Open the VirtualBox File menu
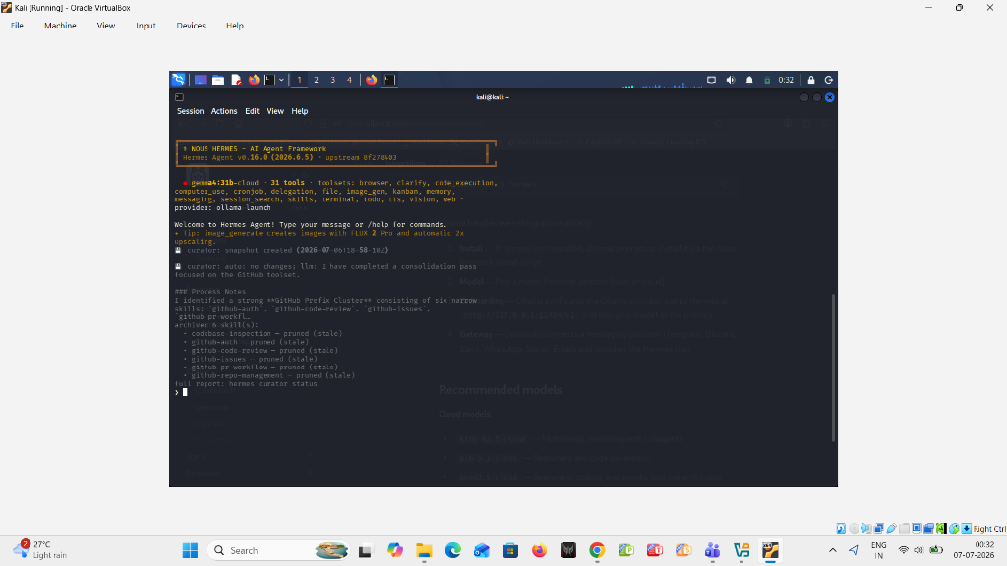The image size is (1007, 566). pos(17,26)
